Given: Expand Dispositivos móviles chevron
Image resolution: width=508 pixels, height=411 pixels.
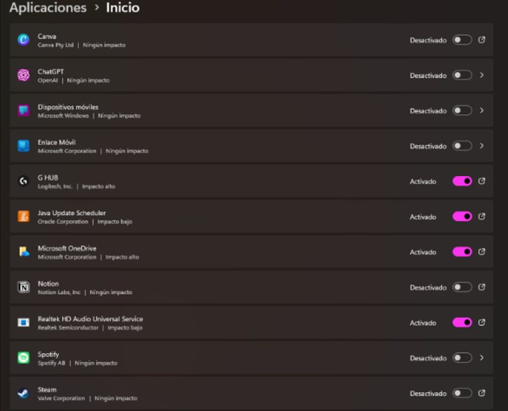Looking at the screenshot, I should point(482,110).
